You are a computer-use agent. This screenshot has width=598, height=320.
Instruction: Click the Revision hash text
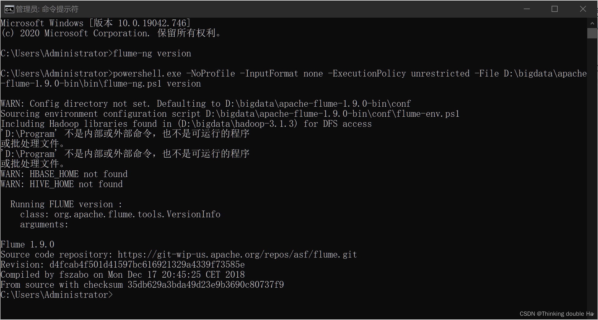pos(147,265)
